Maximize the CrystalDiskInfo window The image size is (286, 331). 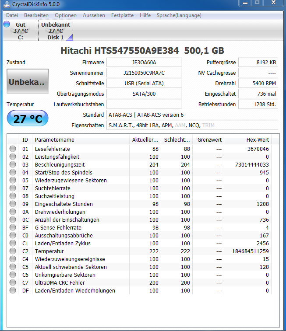coord(257,3)
